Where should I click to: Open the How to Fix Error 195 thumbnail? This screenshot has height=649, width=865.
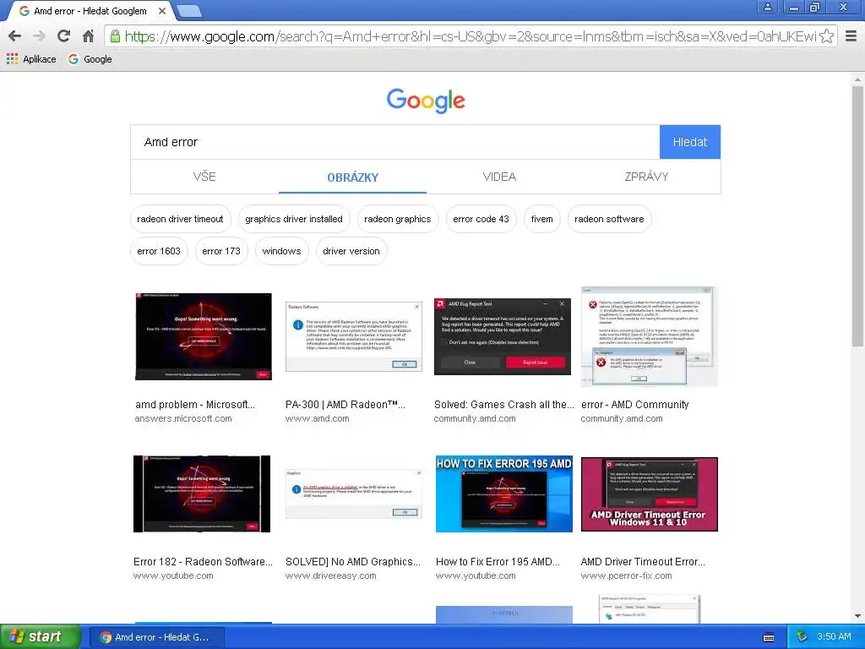(503, 494)
